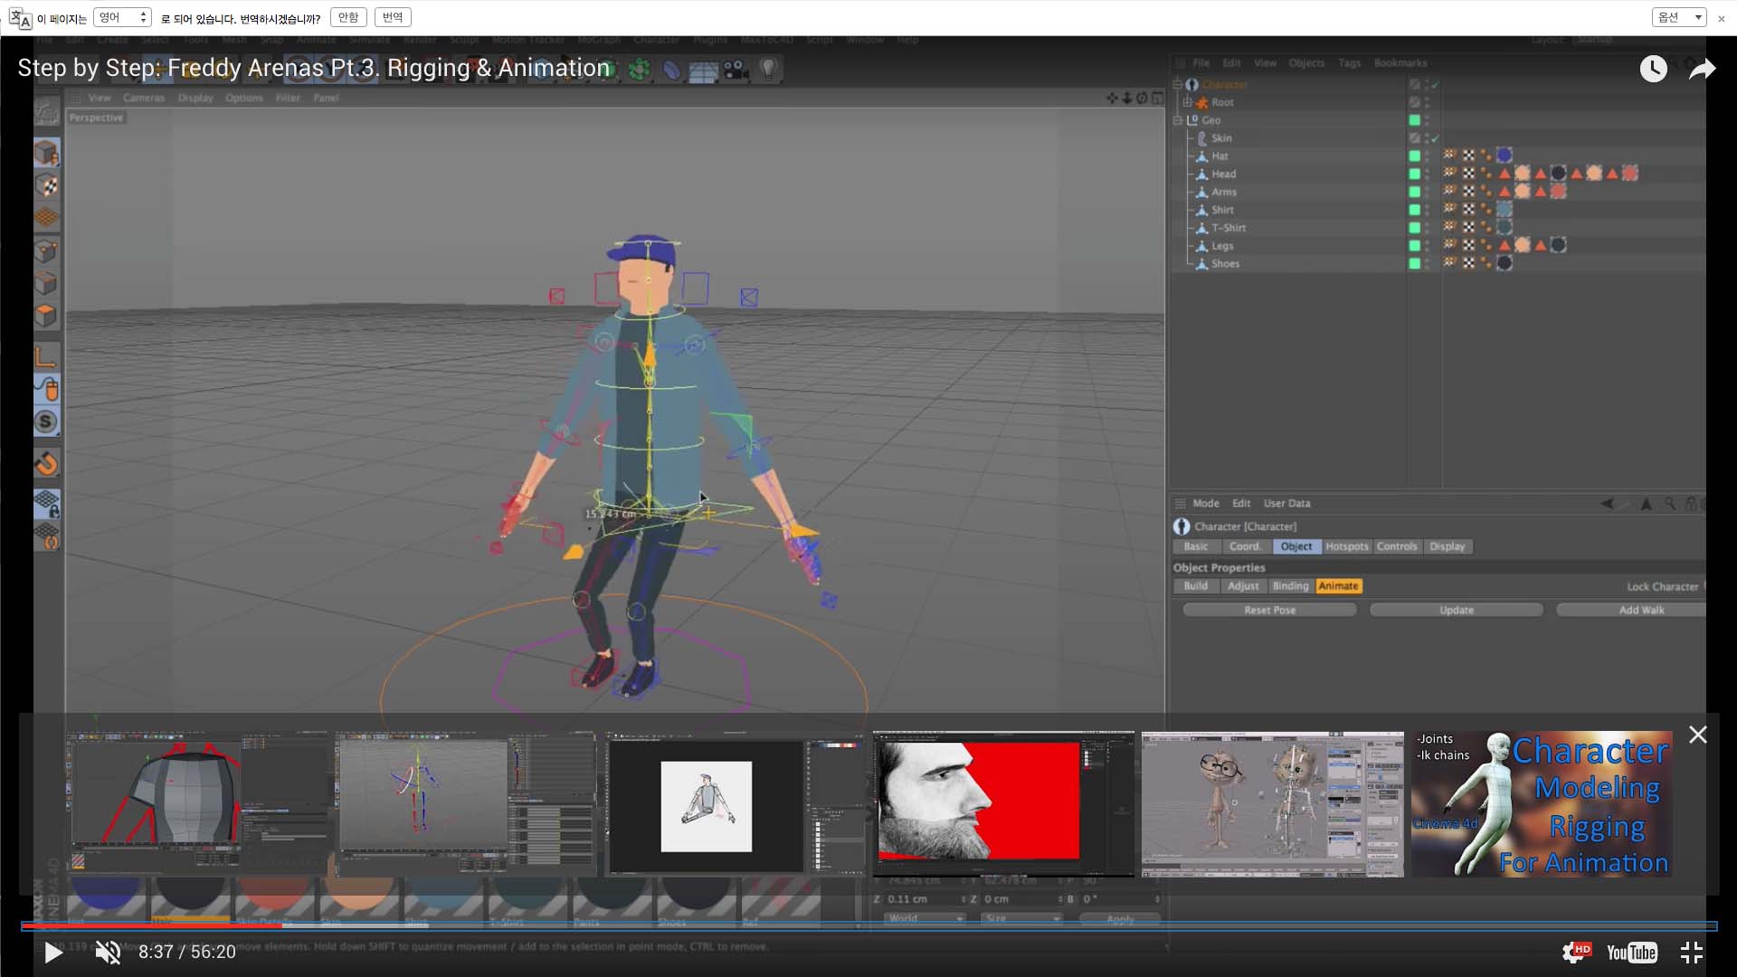The width and height of the screenshot is (1737, 977).
Task: Select the Polygons mode cube icon
Action: 46,316
